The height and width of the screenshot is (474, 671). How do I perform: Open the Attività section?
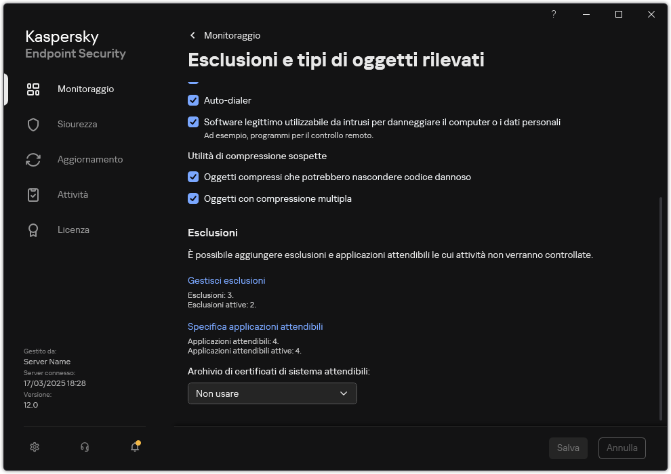click(x=73, y=194)
